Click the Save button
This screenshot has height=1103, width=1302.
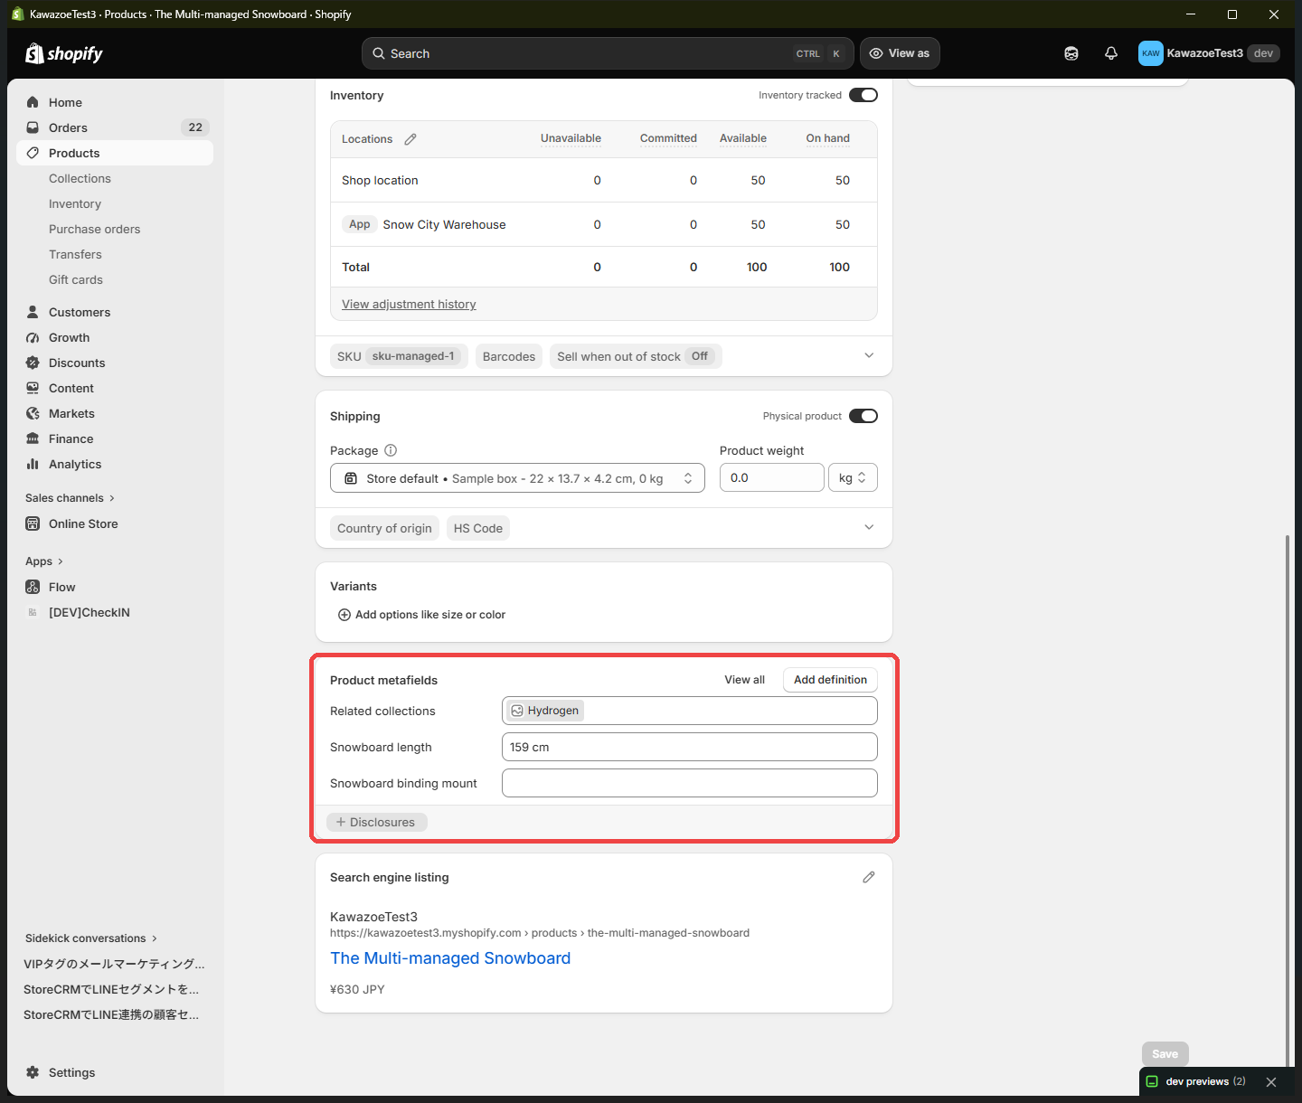[1165, 1054]
